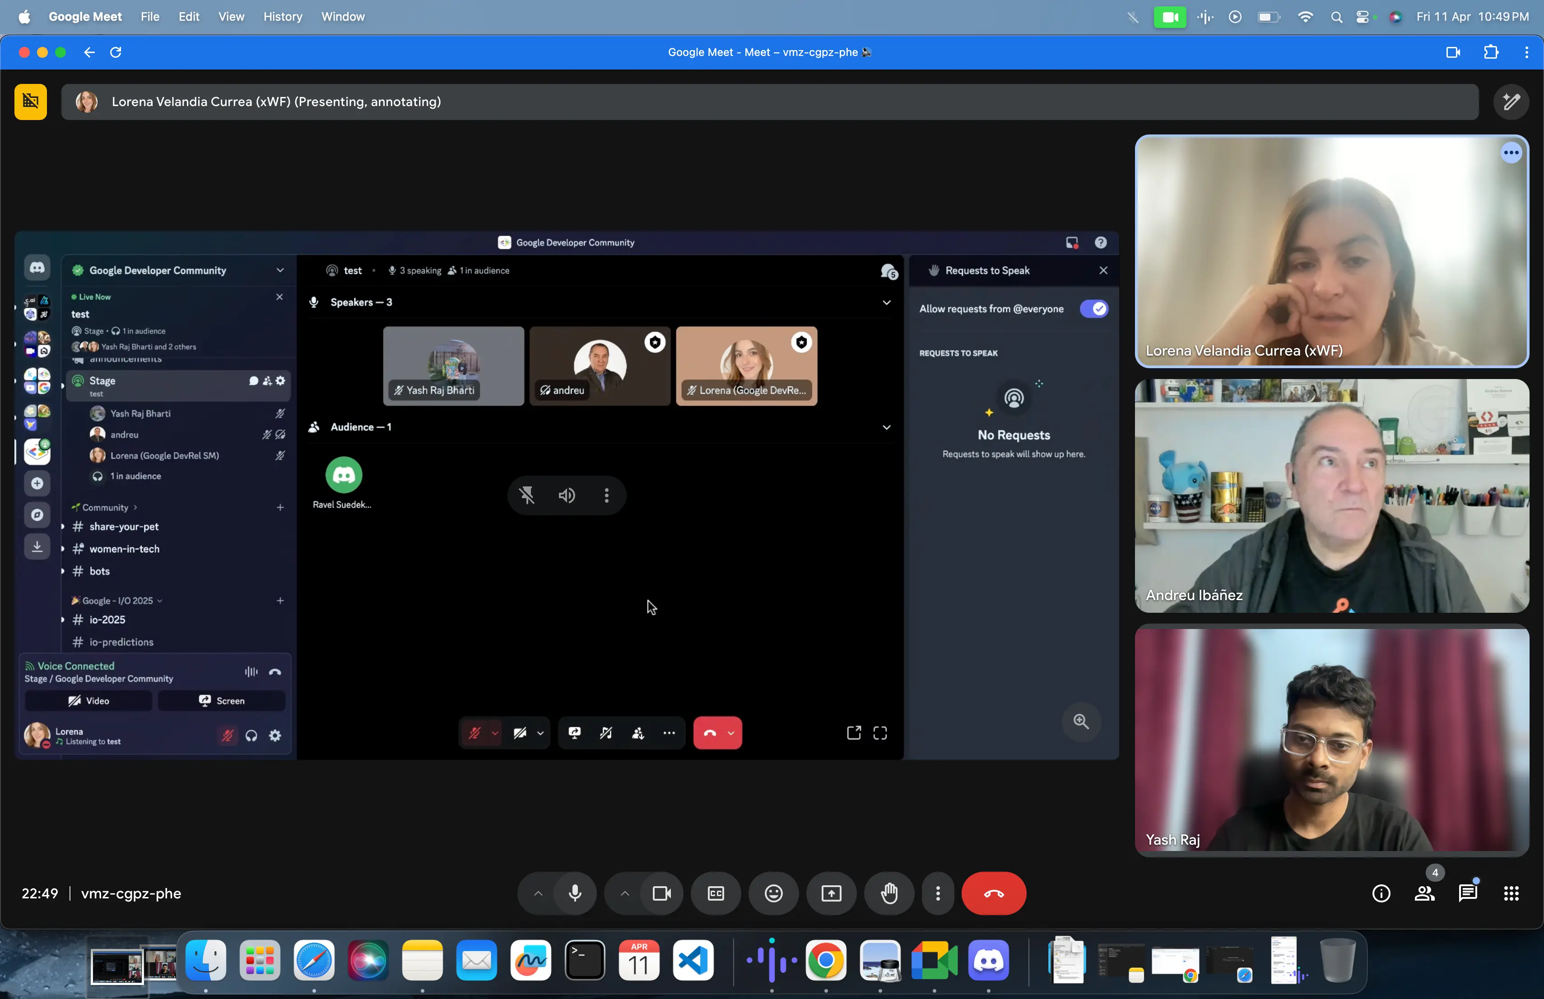Image resolution: width=1544 pixels, height=999 pixels.
Task: Go back using the title bar arrow
Action: coord(89,52)
